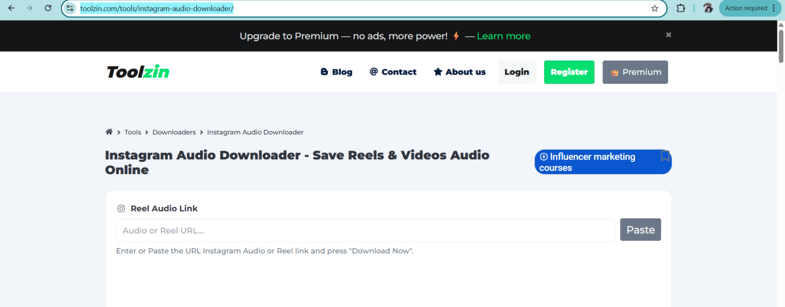Click the Toolzin logo
Viewport: 785px width, 307px height.
(x=138, y=72)
